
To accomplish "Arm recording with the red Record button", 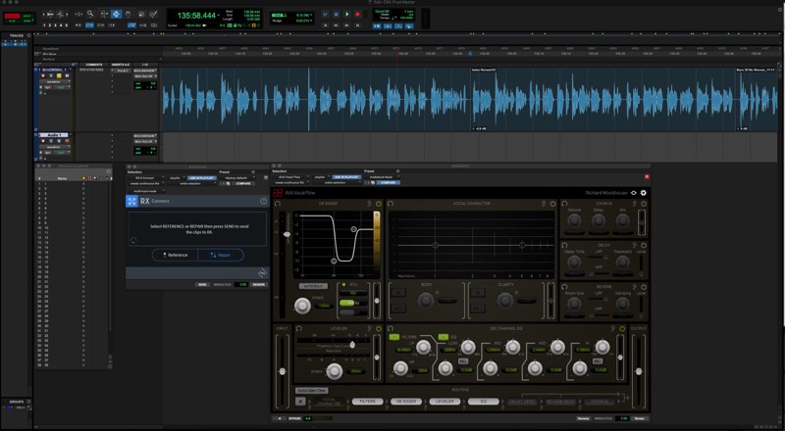I will 357,15.
